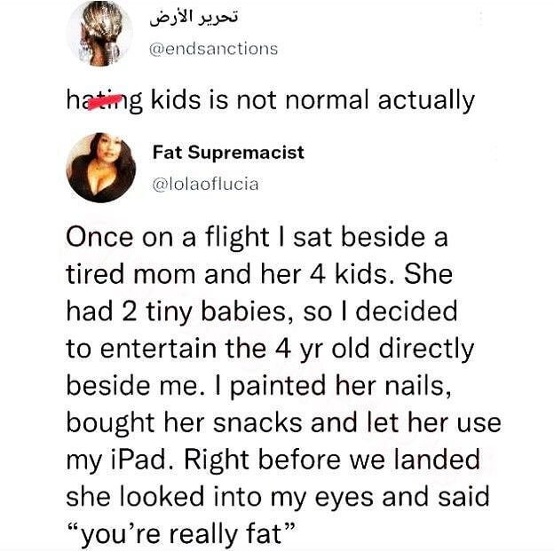Click the top tweet author's profile picture

point(99,35)
